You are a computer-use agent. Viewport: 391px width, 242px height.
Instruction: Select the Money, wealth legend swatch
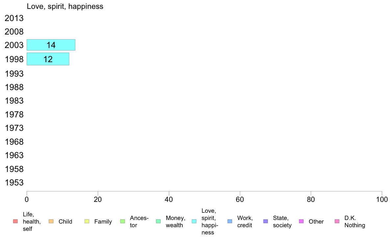pyautogui.click(x=158, y=221)
